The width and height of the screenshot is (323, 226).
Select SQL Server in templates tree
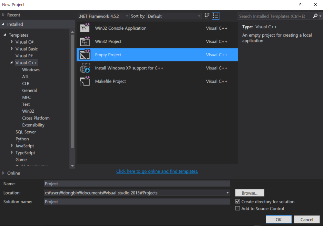tap(26, 132)
